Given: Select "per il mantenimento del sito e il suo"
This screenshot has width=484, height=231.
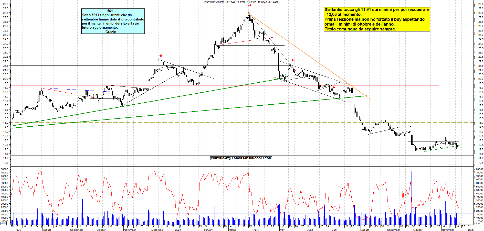Looking at the screenshot, I should [111, 23].
